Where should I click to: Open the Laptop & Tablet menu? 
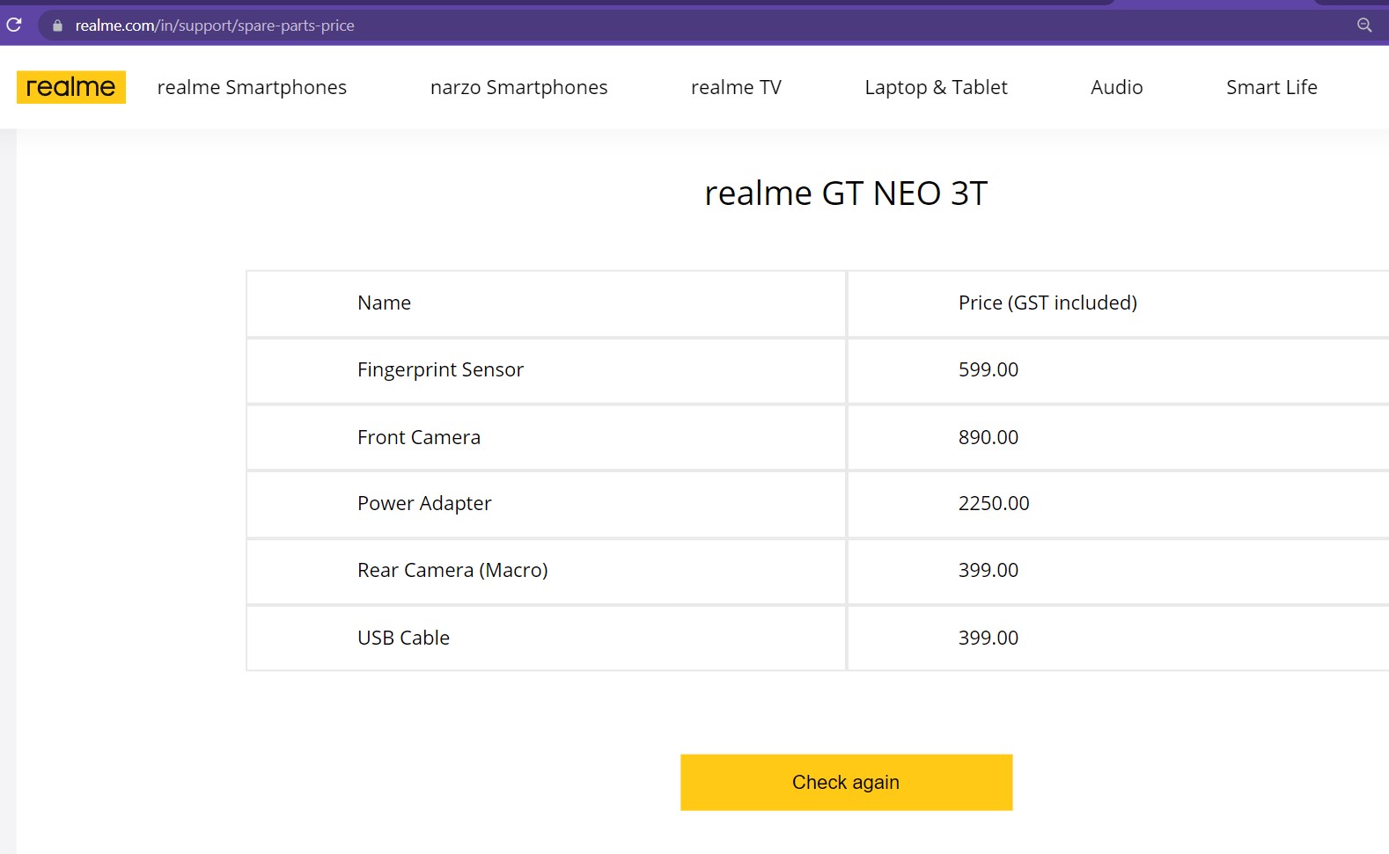(936, 87)
